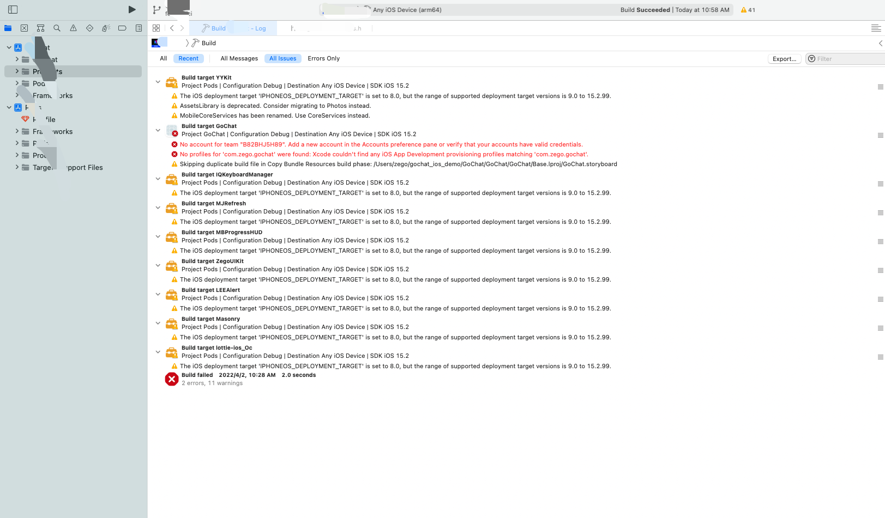Collapse the Build target LEEAlert group

158,294
